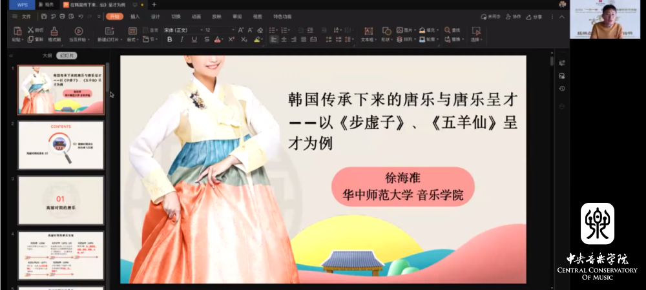
Task: Copy selection with the 复制 icon
Action: coord(30,39)
